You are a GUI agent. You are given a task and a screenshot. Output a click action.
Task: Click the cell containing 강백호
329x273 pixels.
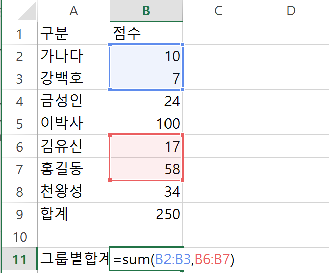[73, 79]
